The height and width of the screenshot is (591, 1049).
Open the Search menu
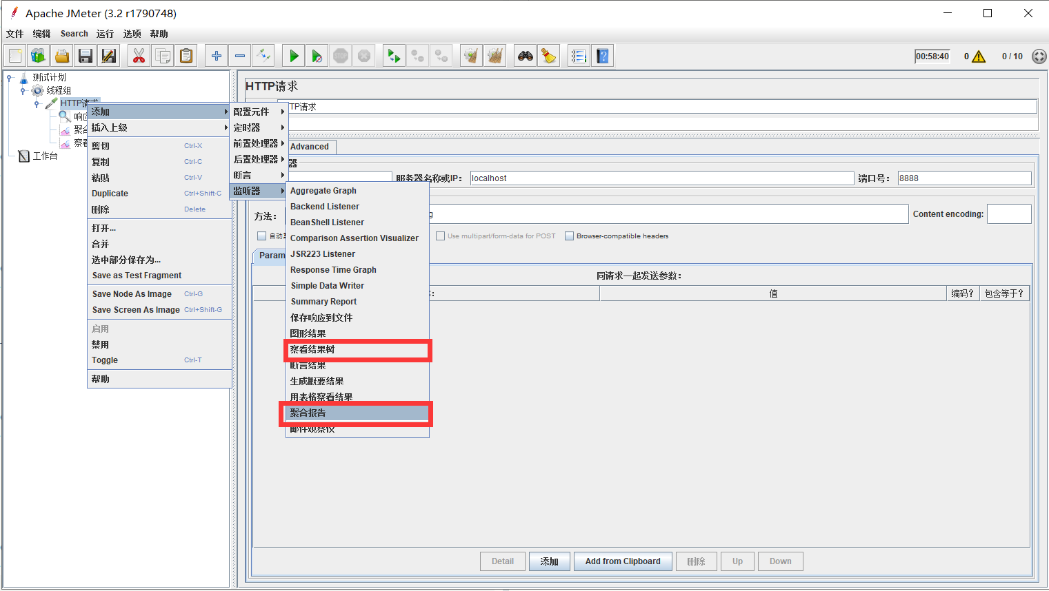coord(74,34)
